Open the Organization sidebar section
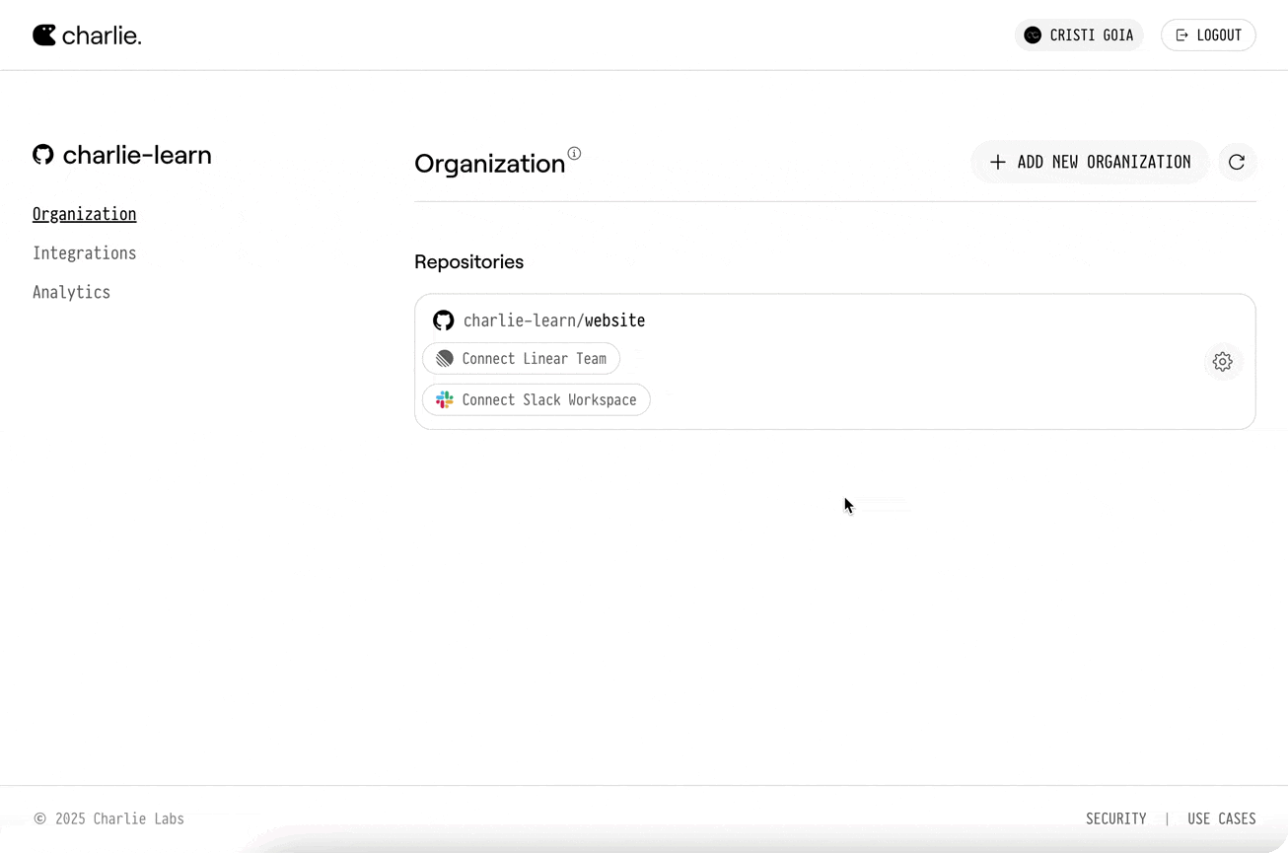The height and width of the screenshot is (853, 1288). (84, 213)
